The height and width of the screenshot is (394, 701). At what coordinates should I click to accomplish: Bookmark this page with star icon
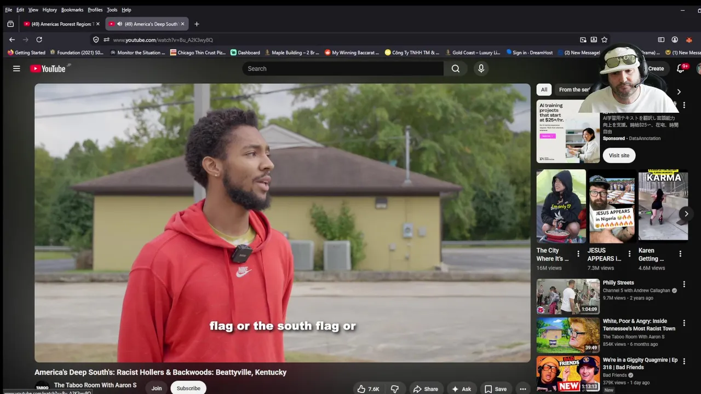pos(604,39)
